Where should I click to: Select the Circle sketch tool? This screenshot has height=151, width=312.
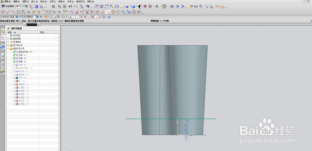click(18, 12)
